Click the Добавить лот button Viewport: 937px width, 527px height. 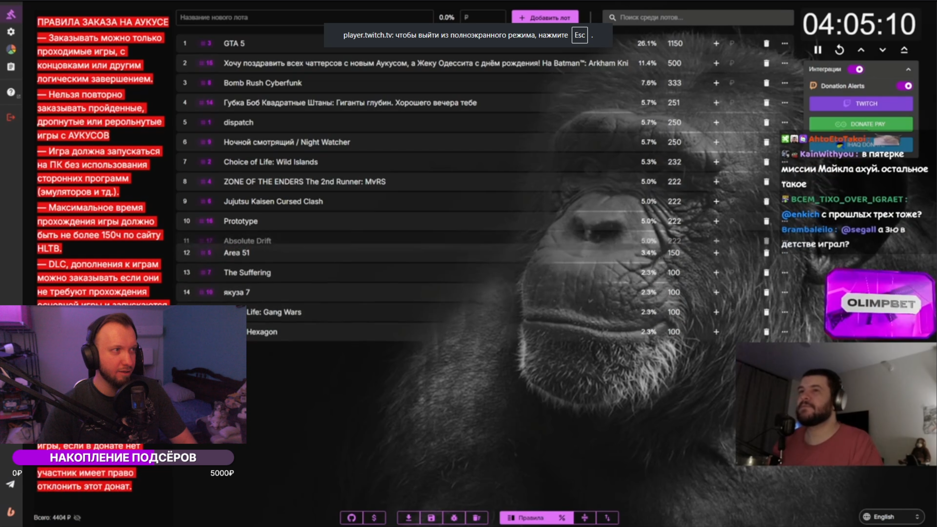tap(545, 18)
